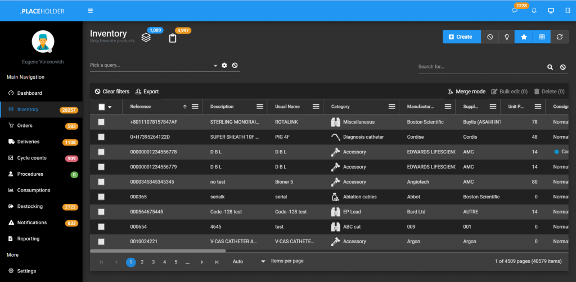
Task: Open Orders in the sidebar navigation
Action: (x=25, y=126)
